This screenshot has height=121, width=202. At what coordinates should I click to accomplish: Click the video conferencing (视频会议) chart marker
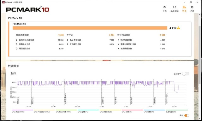[x=18, y=100]
